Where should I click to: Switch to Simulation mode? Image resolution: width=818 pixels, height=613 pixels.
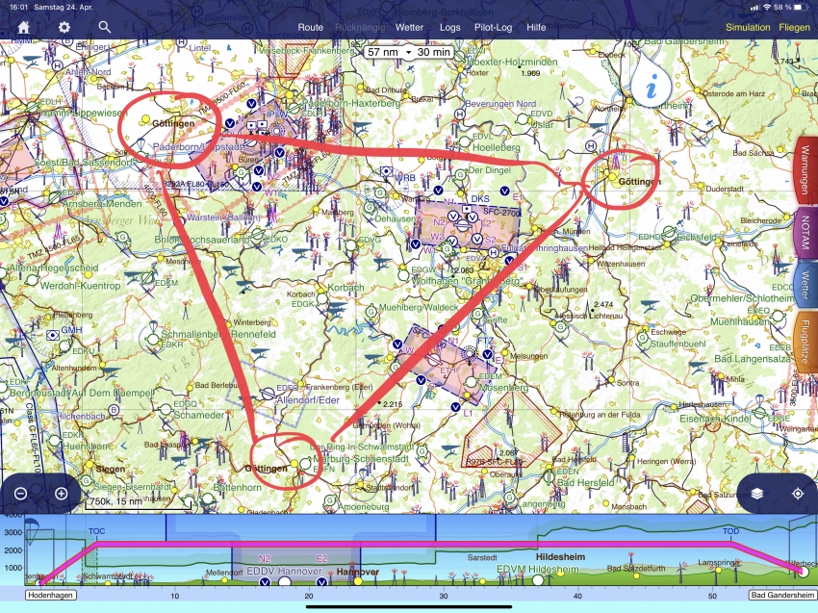748,27
